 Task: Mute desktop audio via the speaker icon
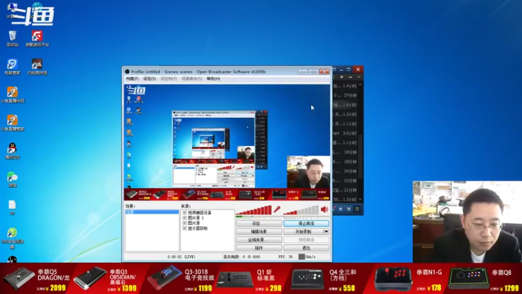324,209
